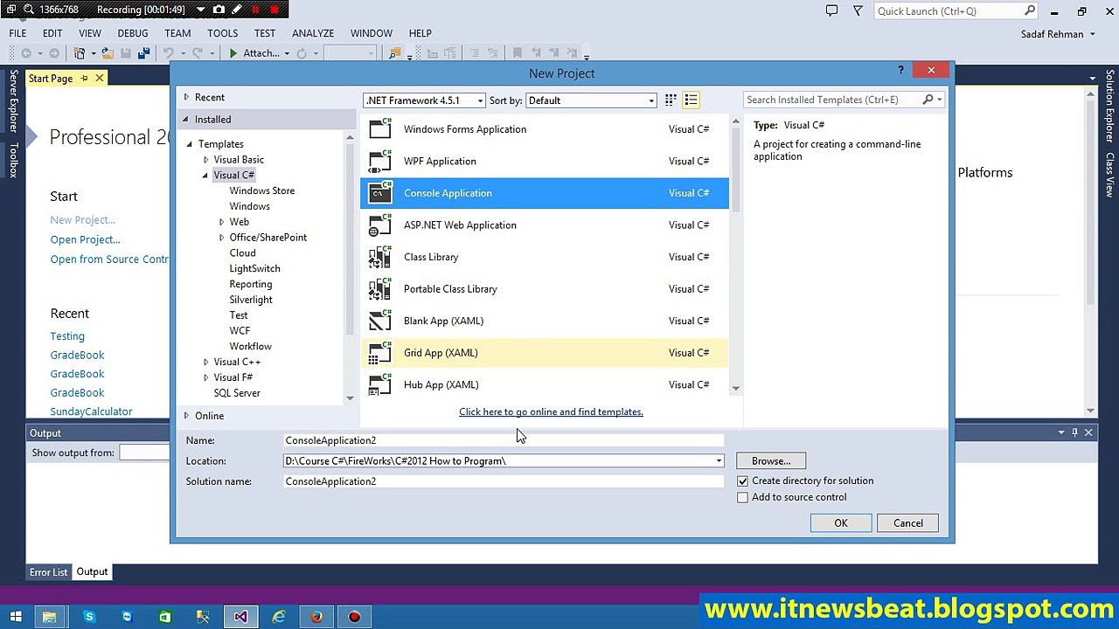The height and width of the screenshot is (629, 1119).
Task: Select Silverlight in templates tree
Action: coord(250,300)
